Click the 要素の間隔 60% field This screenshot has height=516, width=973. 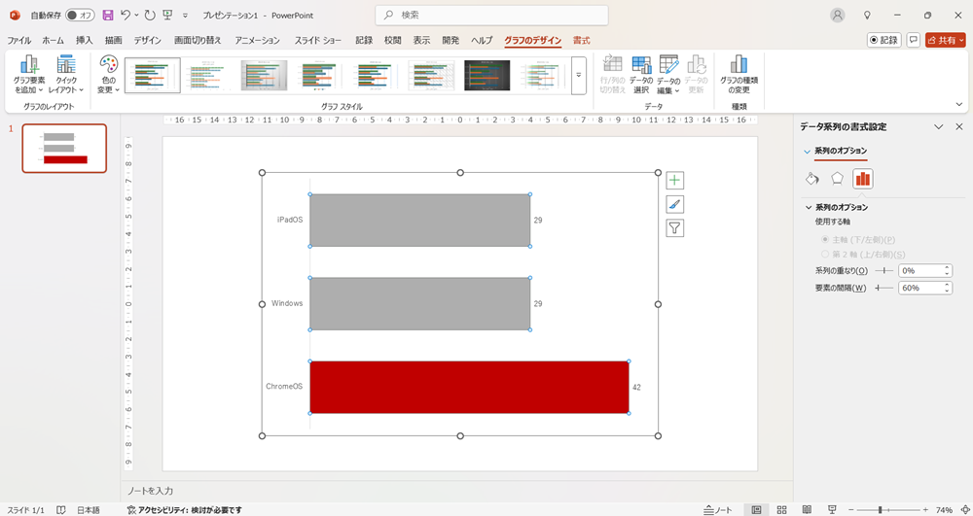[920, 288]
